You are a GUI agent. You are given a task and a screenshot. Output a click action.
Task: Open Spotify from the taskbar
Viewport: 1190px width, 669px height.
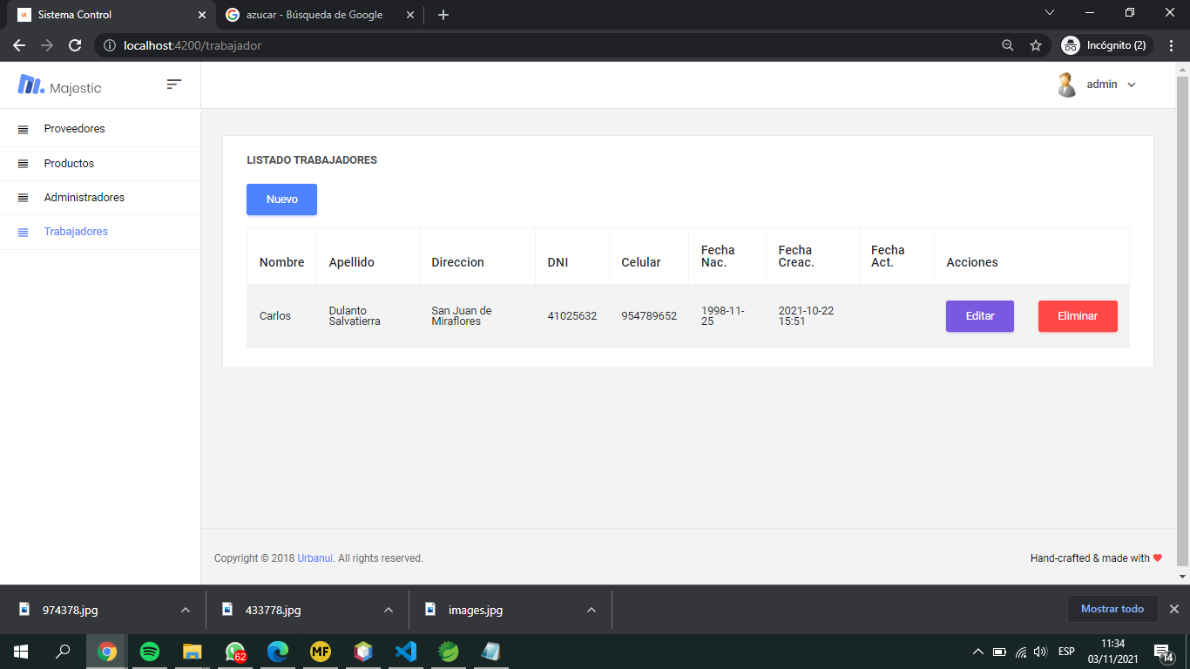click(x=148, y=651)
